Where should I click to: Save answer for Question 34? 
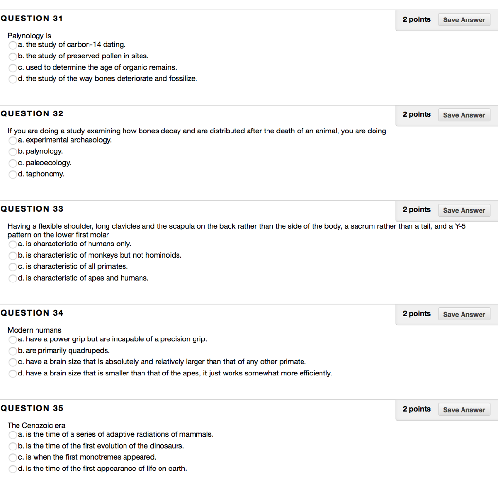pos(463,314)
